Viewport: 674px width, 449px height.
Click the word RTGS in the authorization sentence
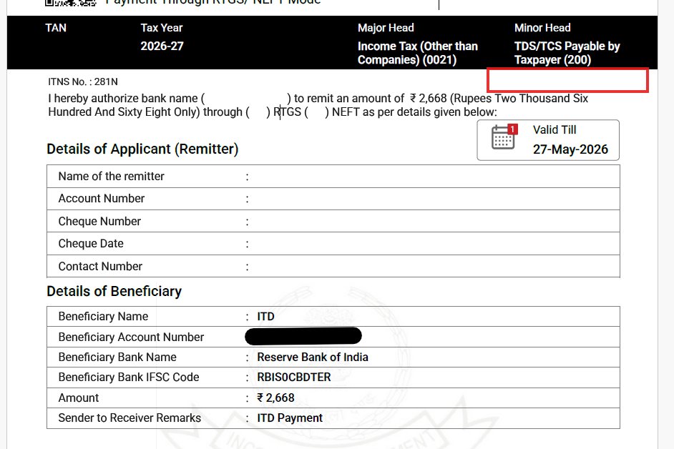click(287, 112)
